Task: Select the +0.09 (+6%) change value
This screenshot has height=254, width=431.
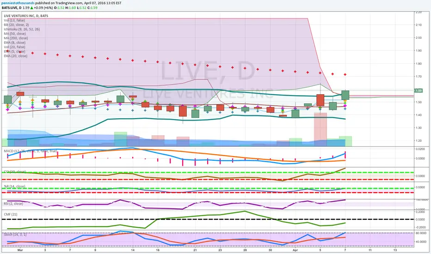Action: [43, 8]
